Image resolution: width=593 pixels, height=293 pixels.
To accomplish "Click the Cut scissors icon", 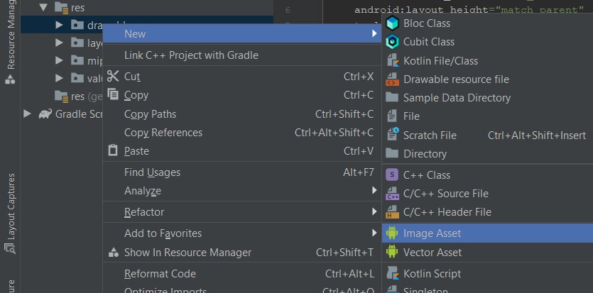I will point(113,76).
